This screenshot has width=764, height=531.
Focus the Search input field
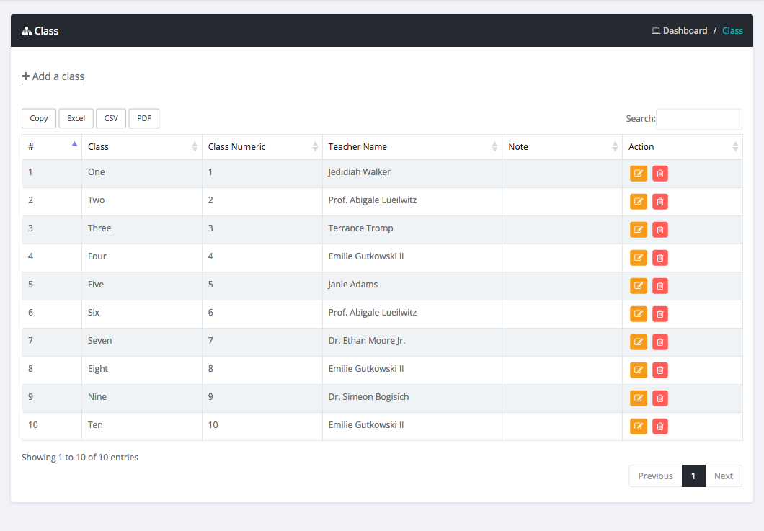[698, 119]
